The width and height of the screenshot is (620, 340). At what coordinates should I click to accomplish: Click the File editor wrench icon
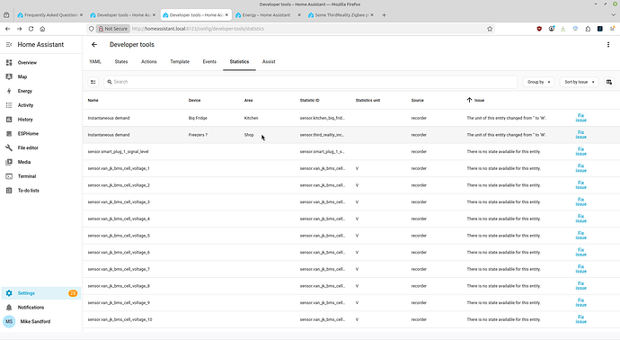9,148
